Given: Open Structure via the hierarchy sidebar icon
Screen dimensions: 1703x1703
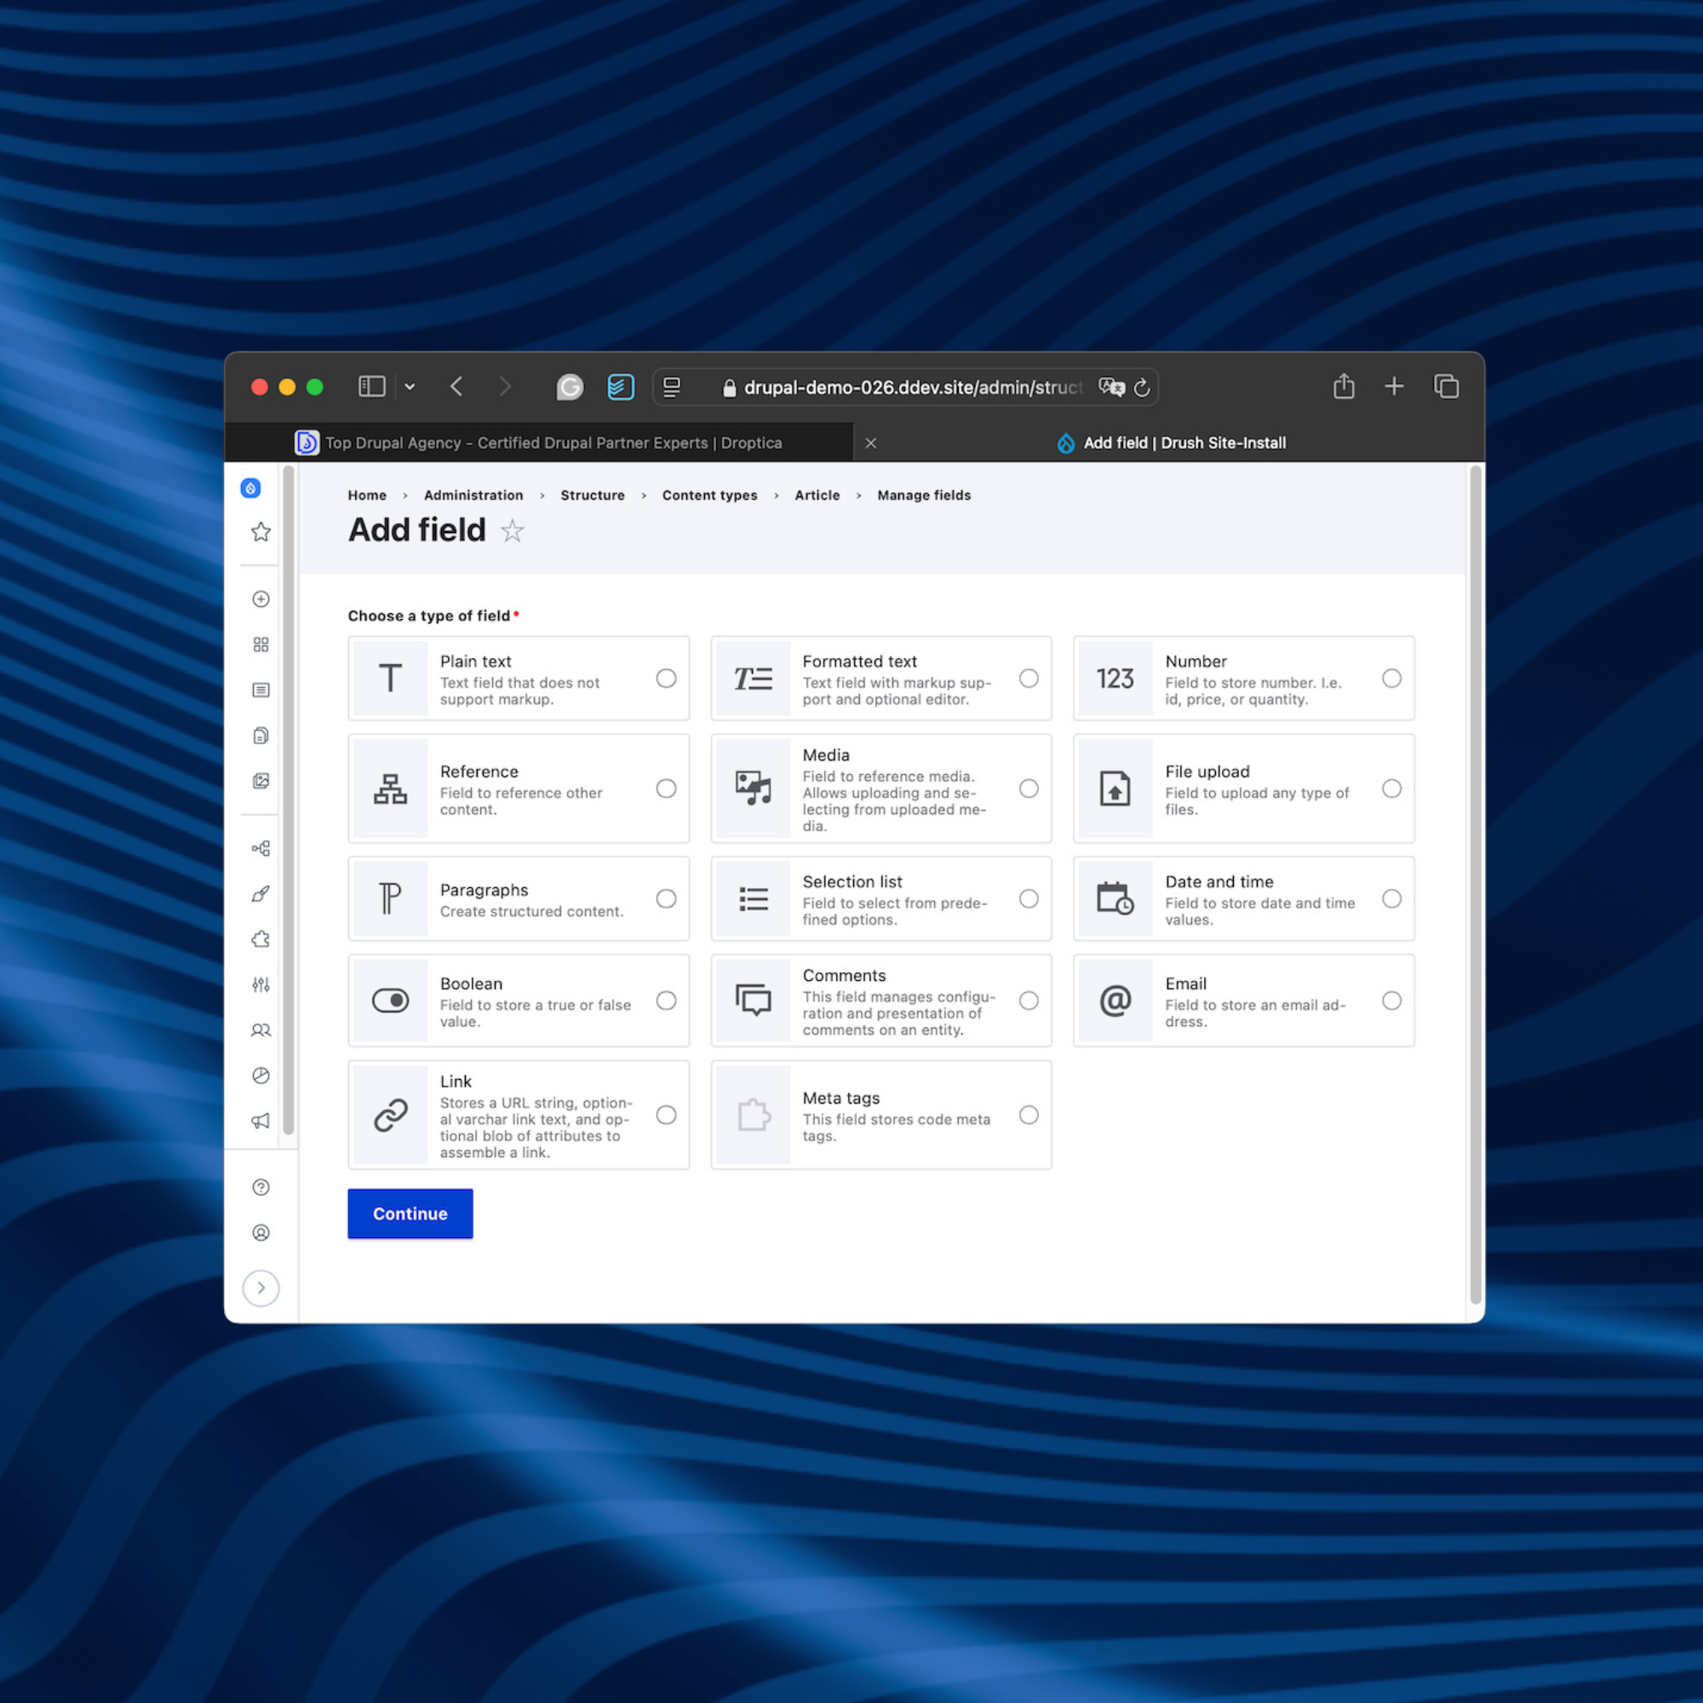Looking at the screenshot, I should coord(260,848).
